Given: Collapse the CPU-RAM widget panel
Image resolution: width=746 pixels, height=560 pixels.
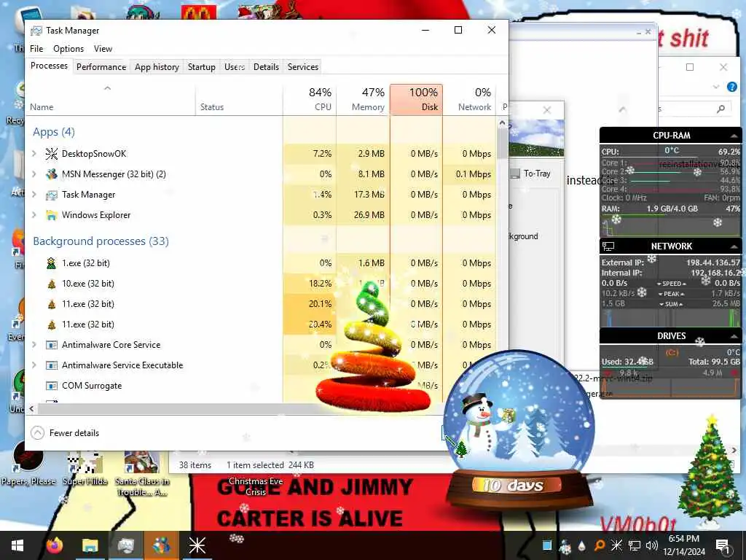Looking at the screenshot, I should pos(734,136).
